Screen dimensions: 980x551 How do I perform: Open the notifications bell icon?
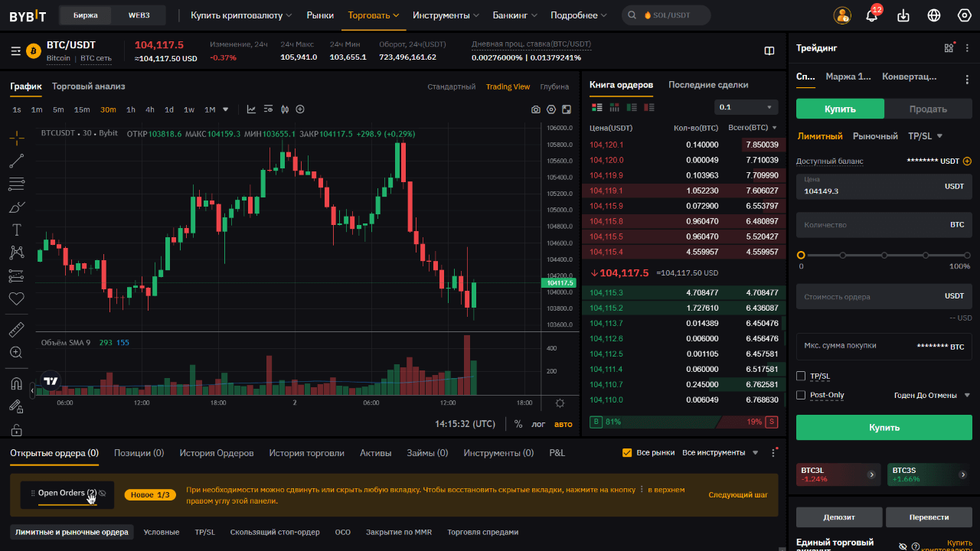tap(871, 15)
